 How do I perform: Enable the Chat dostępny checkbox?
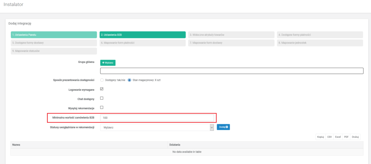coord(102,98)
